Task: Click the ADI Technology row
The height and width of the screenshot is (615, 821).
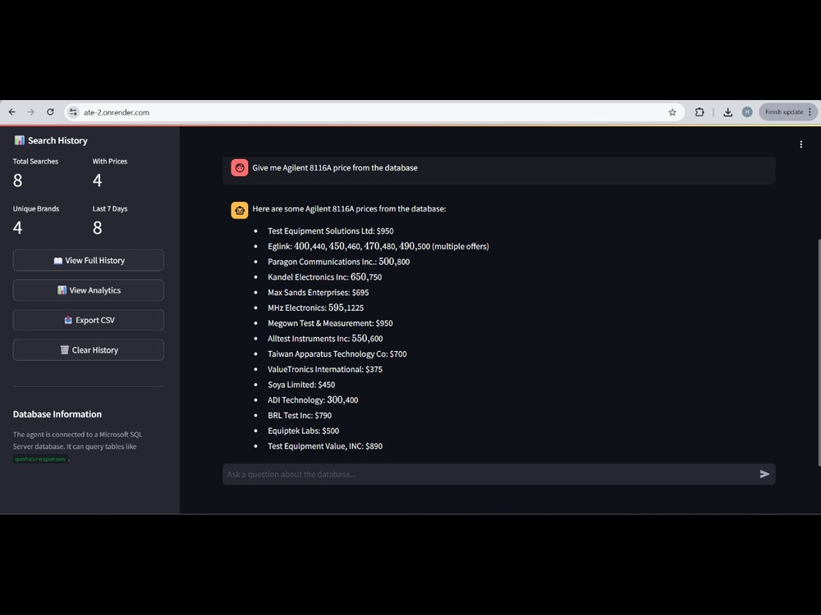Action: click(313, 400)
